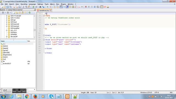Toggle show all characters symbol
This screenshot has width=176, height=99.
click(x=64, y=7)
